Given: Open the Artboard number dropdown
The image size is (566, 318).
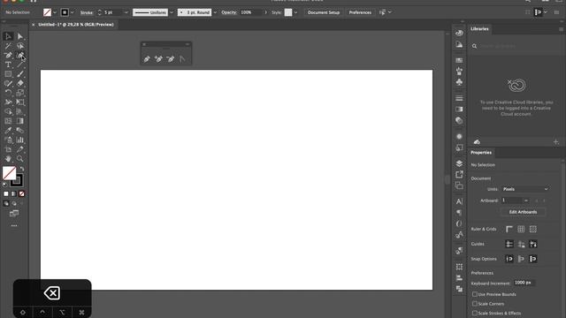Looking at the screenshot, I should tap(526, 201).
